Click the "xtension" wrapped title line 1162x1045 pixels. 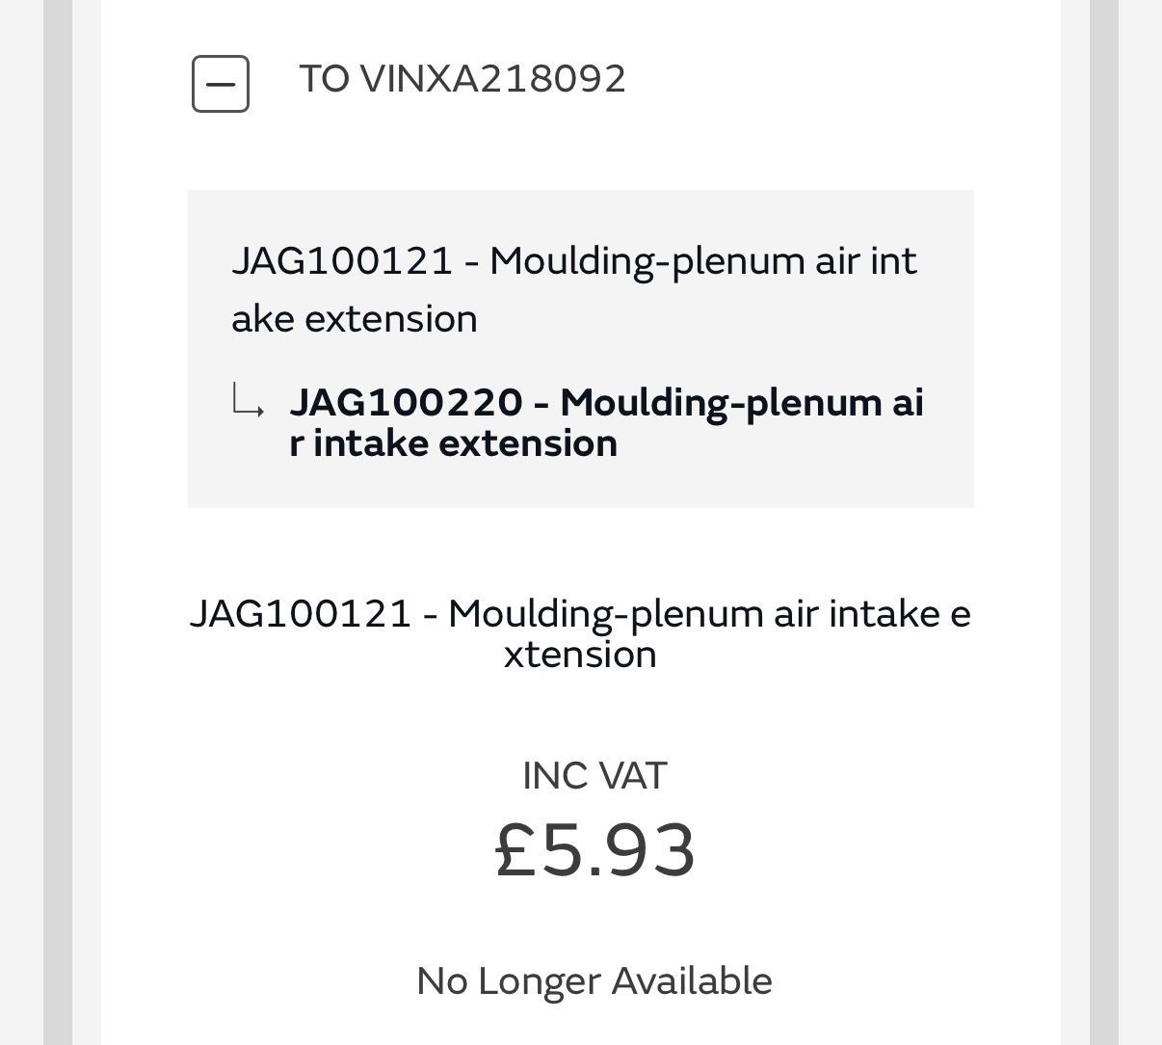[580, 656]
